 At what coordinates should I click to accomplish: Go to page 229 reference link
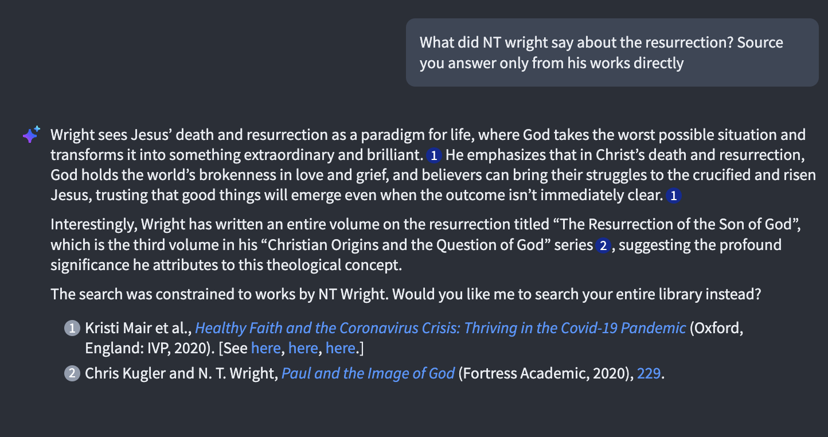point(649,373)
